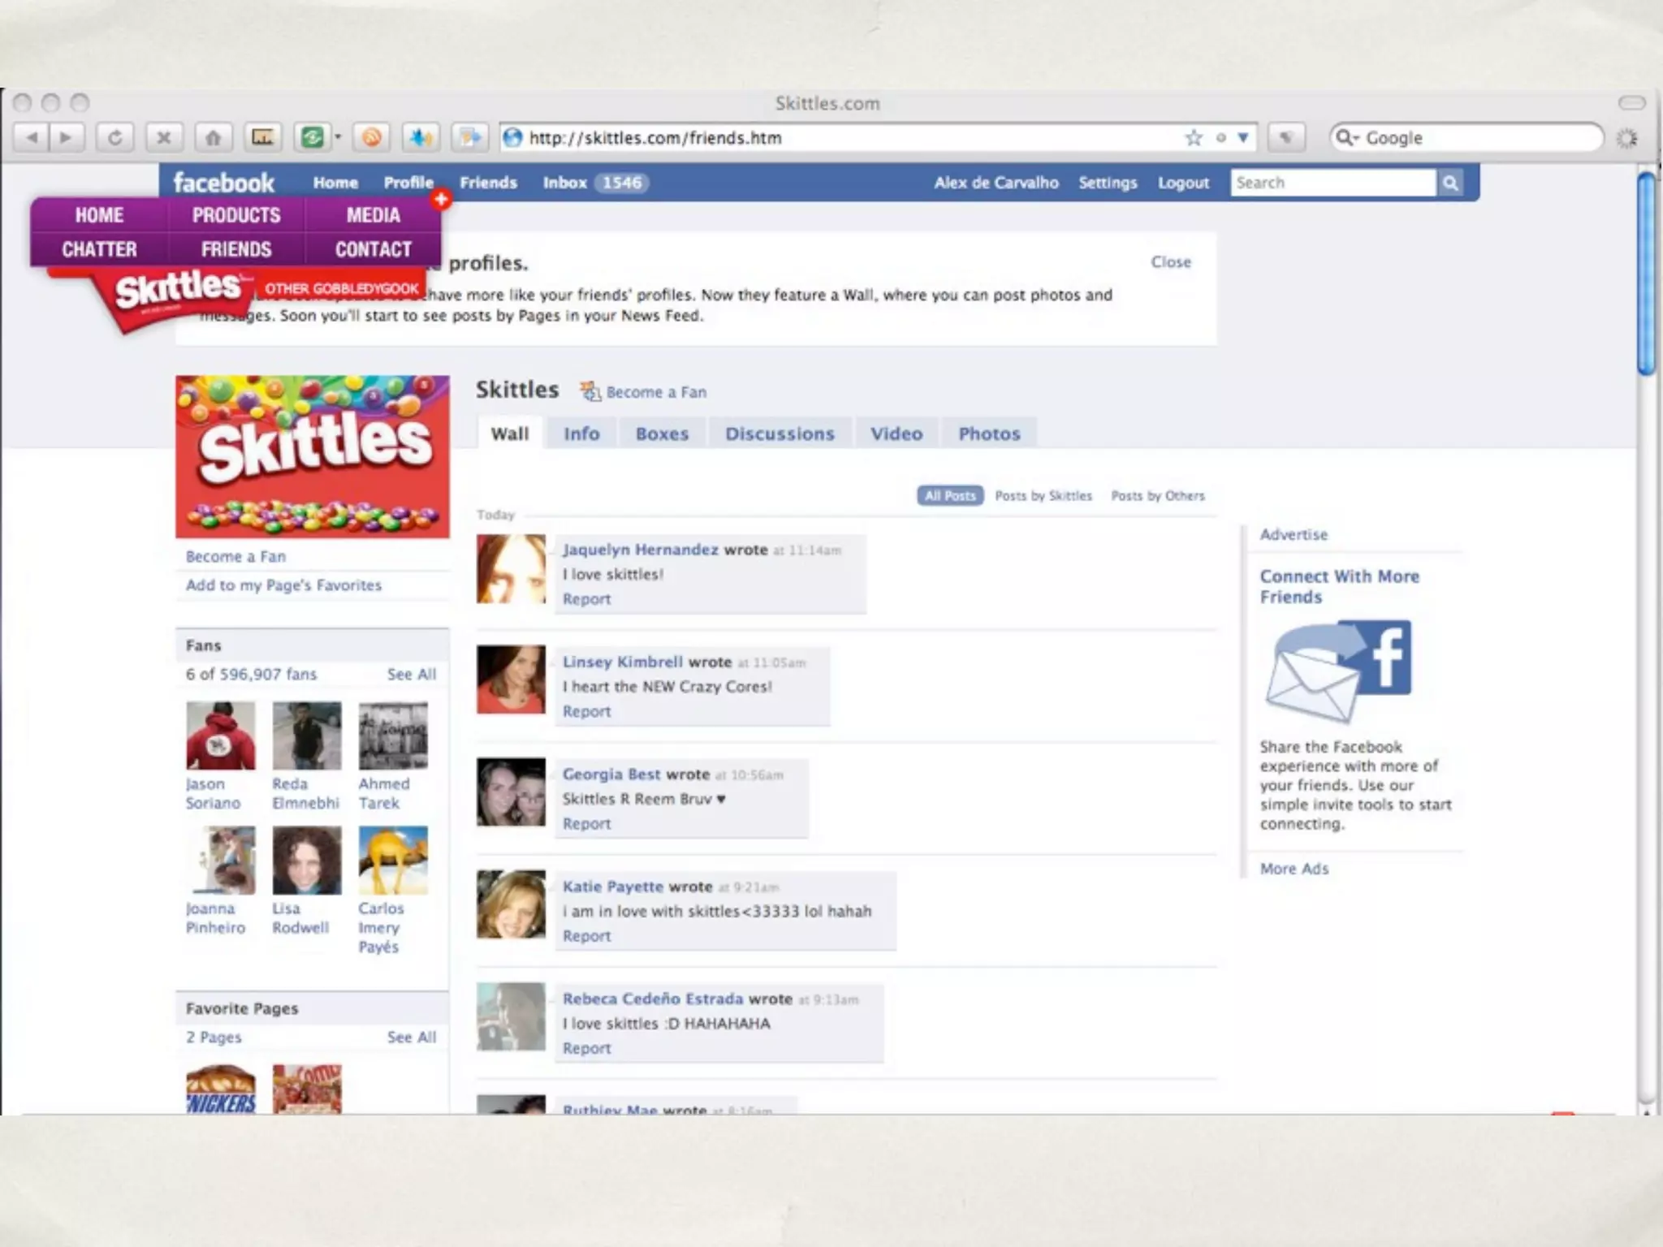Click the Skittles logo under purple menu
The height and width of the screenshot is (1247, 1663).
coord(177,288)
